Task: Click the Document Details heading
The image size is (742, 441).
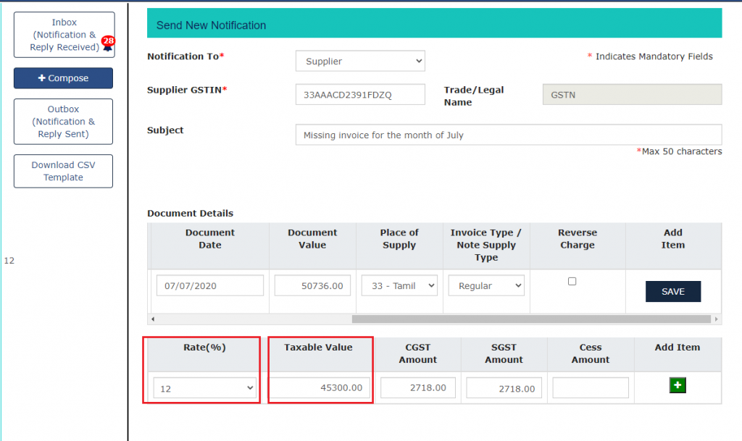Action: tap(191, 213)
